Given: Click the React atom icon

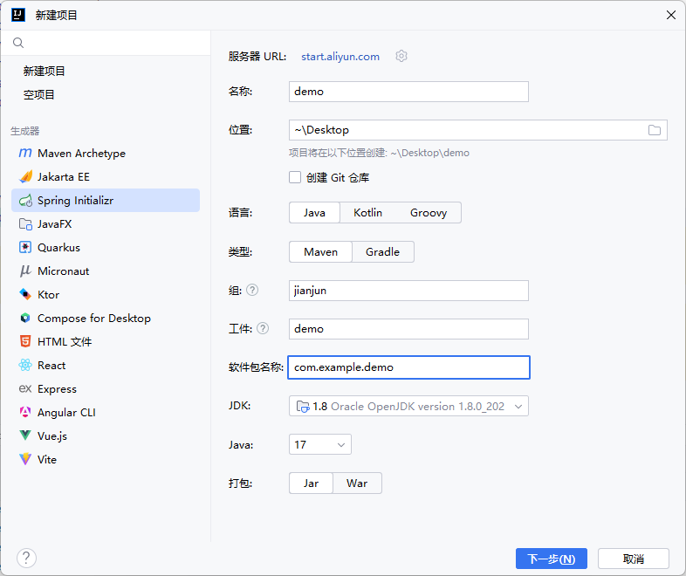Looking at the screenshot, I should (x=25, y=365).
